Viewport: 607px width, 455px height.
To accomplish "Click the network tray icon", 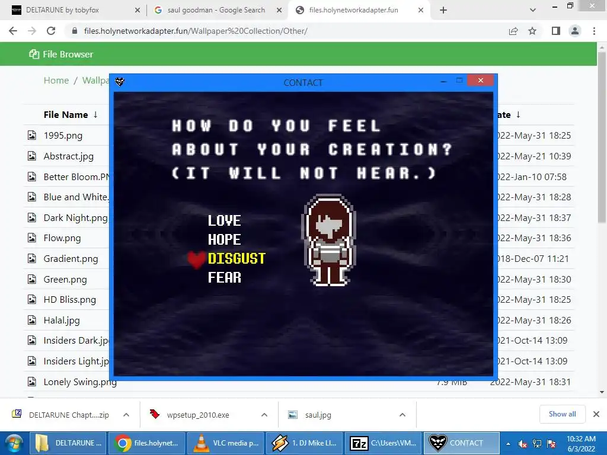I will tap(537, 444).
